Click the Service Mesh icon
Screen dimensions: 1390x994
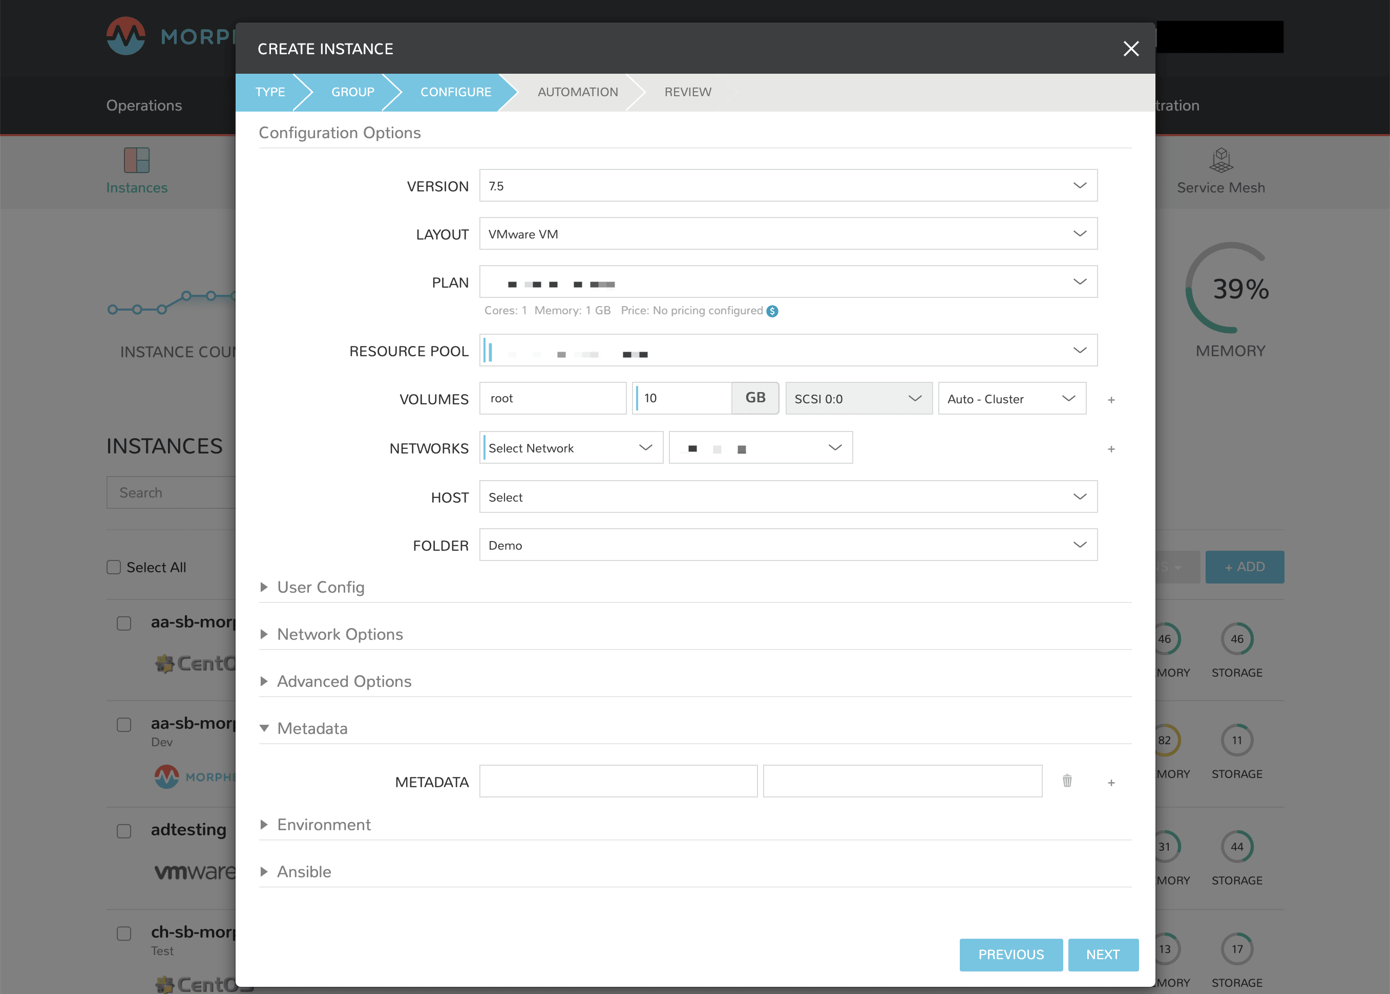tap(1220, 160)
